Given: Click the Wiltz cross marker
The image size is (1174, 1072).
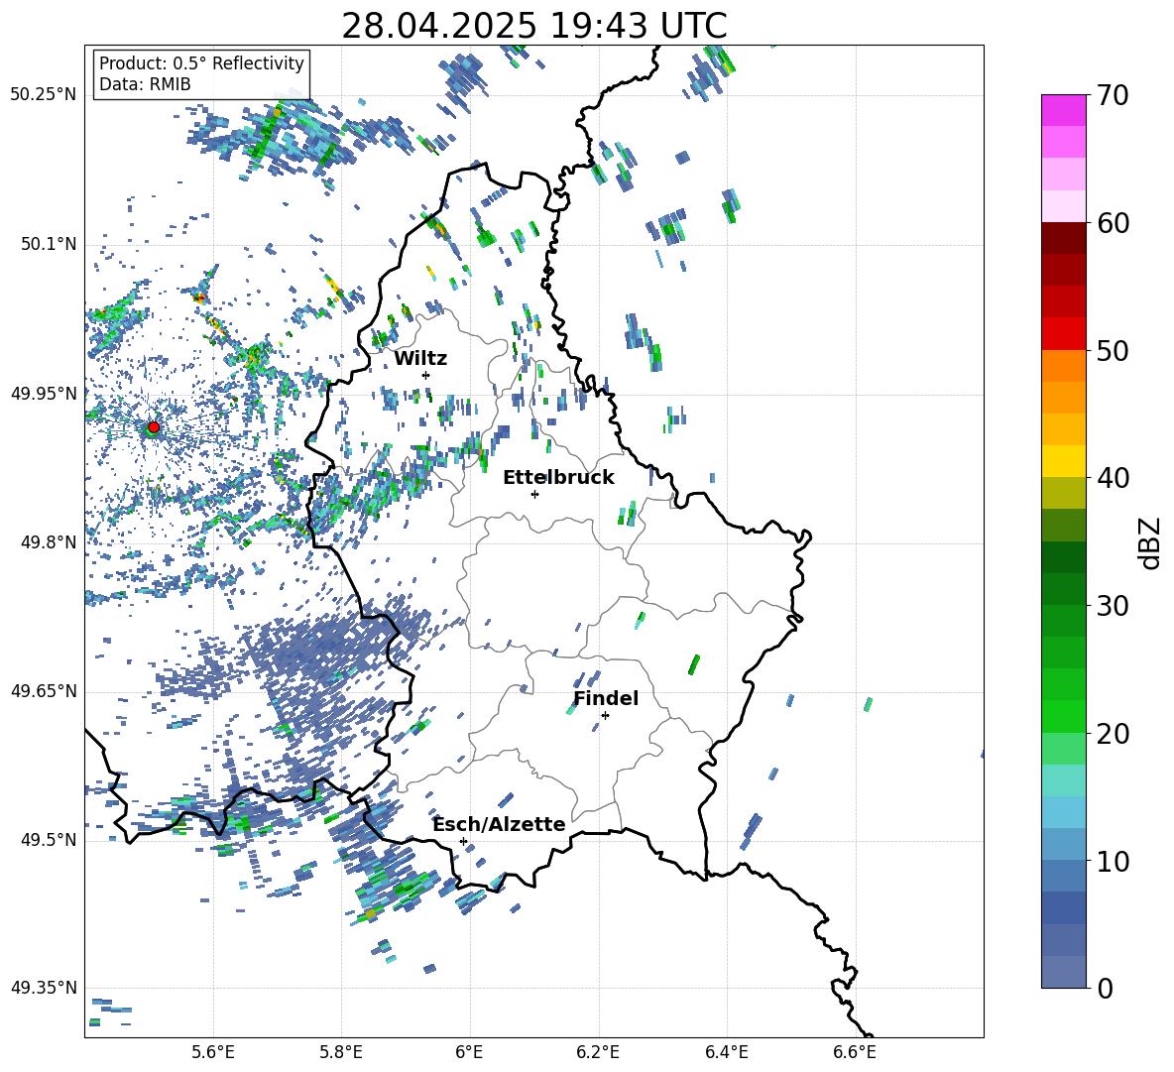Looking at the screenshot, I should (x=426, y=375).
